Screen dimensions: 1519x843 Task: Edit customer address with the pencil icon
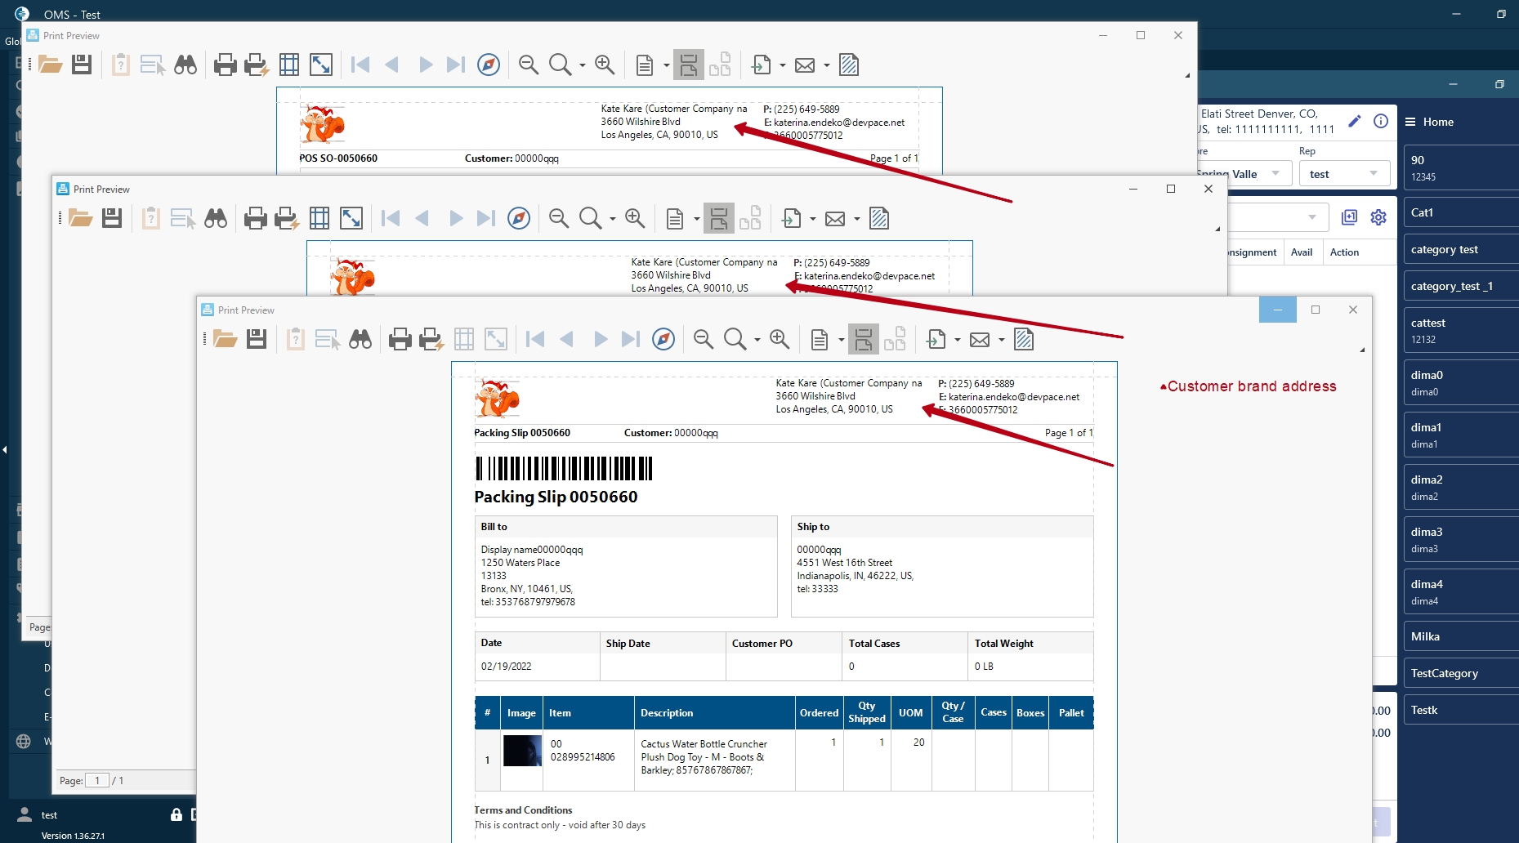(x=1354, y=121)
